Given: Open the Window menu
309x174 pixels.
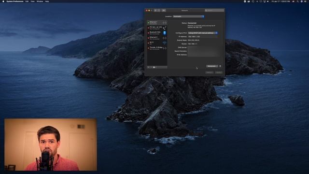Looking at the screenshot, I should pyautogui.click(x=40, y=1).
